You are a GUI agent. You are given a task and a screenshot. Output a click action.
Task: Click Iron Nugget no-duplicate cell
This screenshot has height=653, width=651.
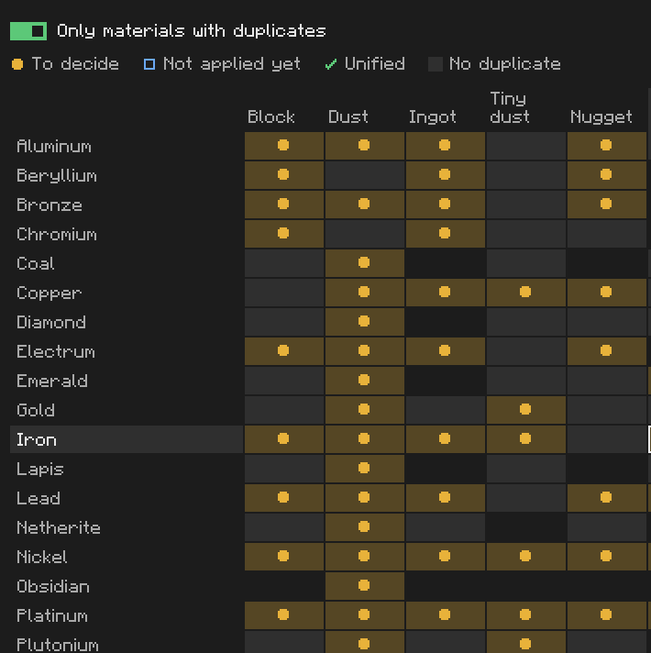[x=606, y=439]
